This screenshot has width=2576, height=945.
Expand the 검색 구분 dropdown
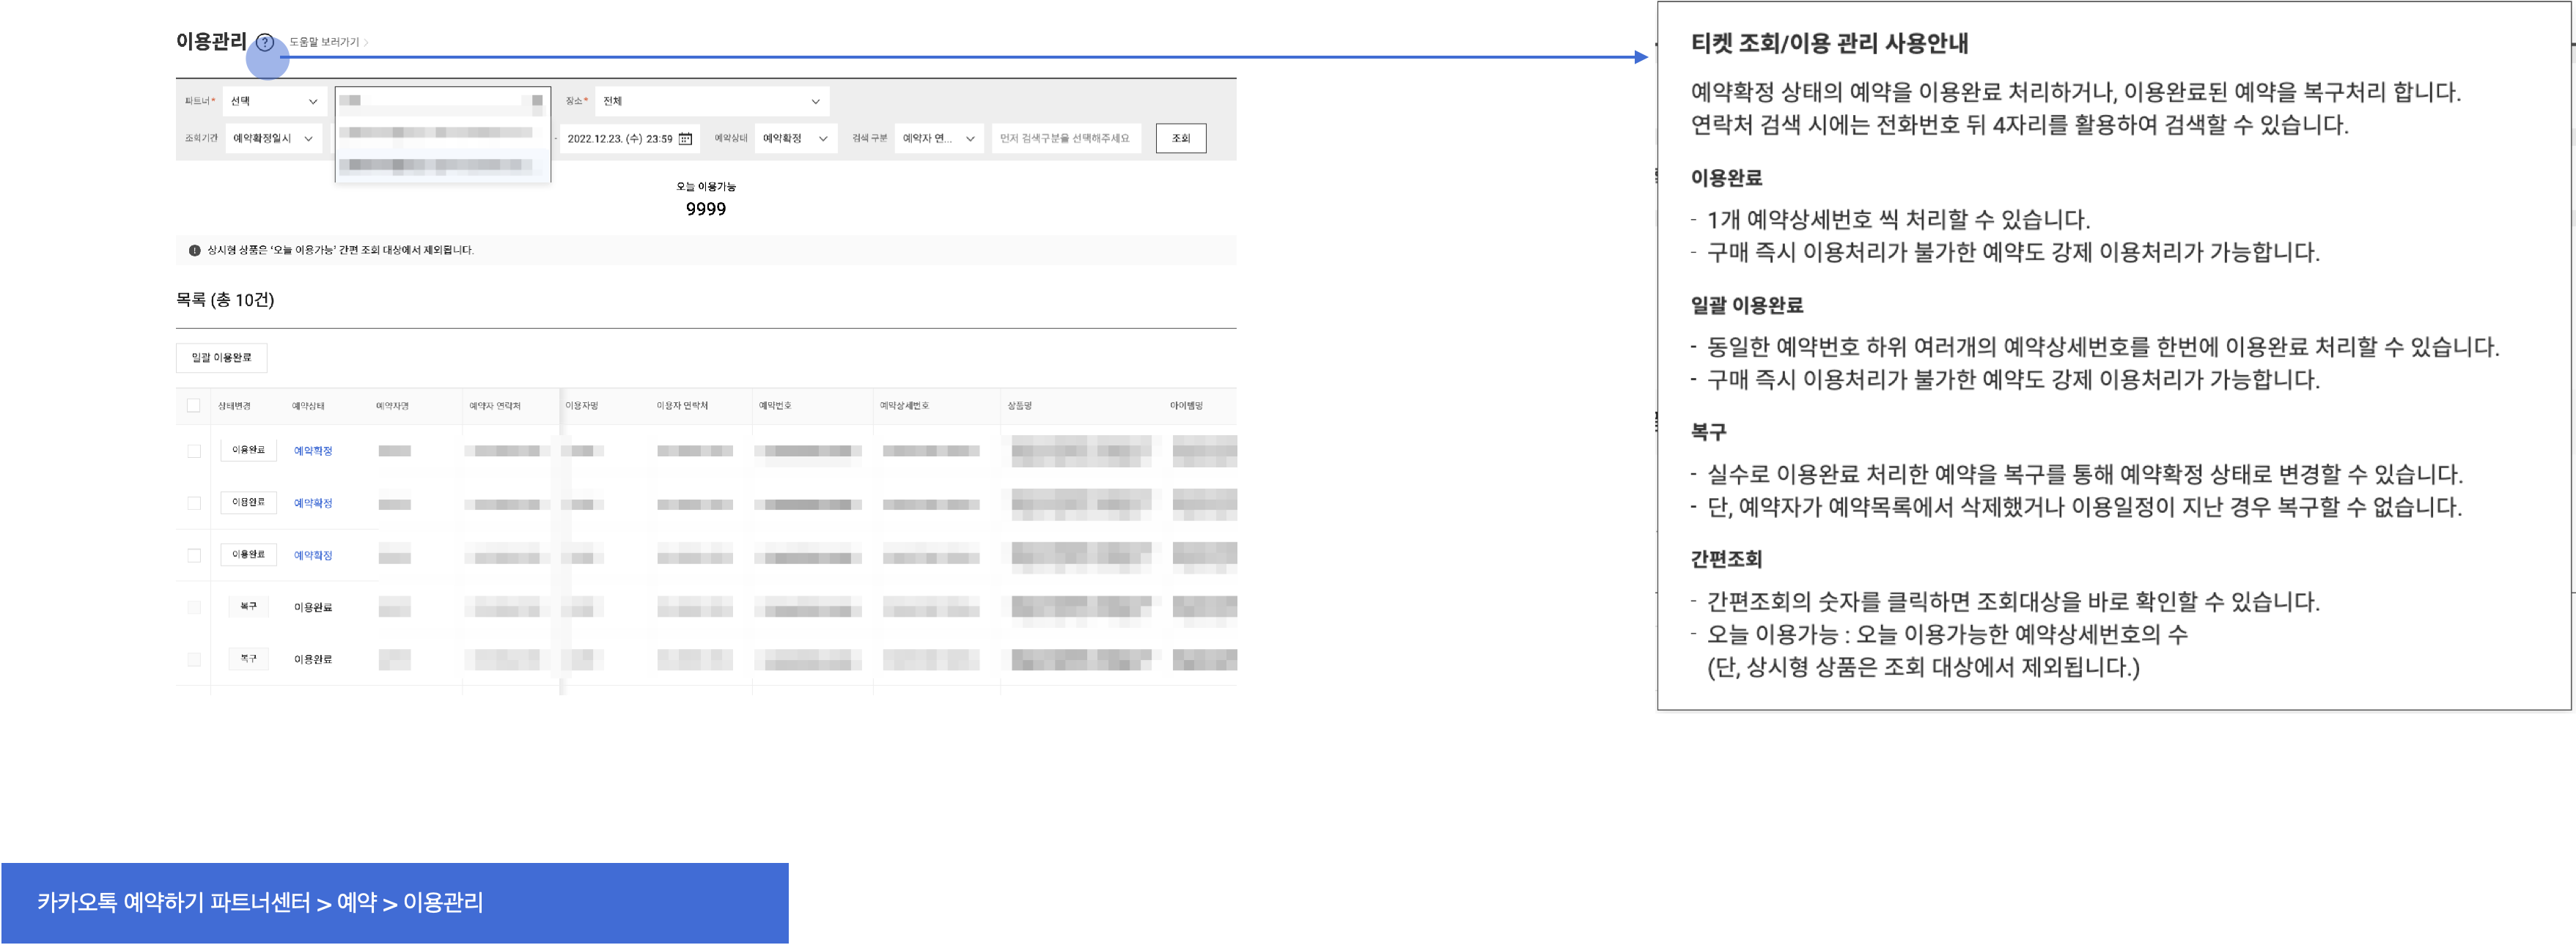coord(938,139)
